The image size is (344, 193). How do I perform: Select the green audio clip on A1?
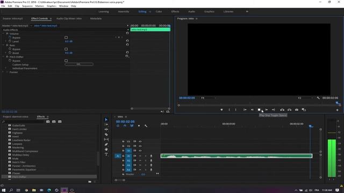tap(236, 156)
